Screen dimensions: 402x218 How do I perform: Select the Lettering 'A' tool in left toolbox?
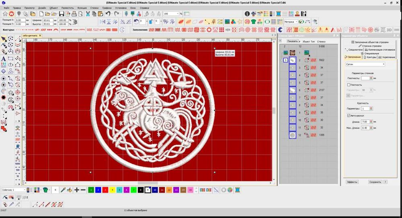tap(4, 59)
